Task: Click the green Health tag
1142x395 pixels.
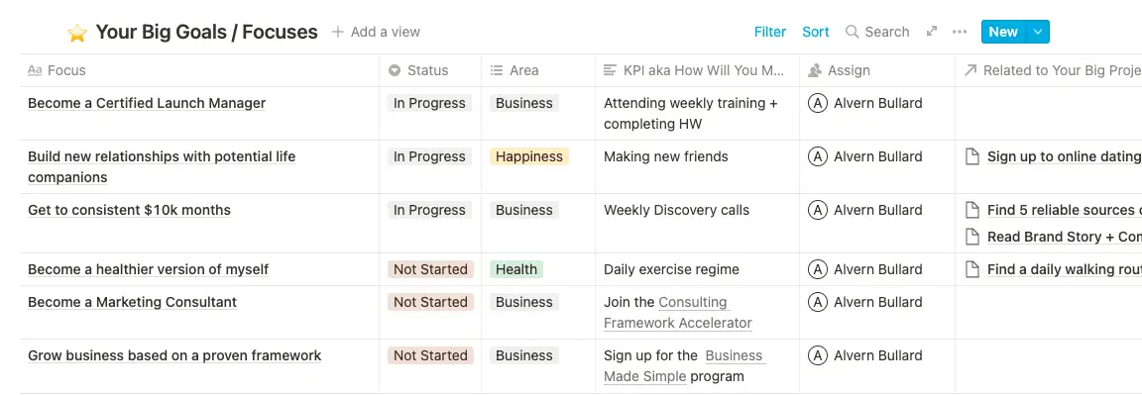Action: (516, 269)
